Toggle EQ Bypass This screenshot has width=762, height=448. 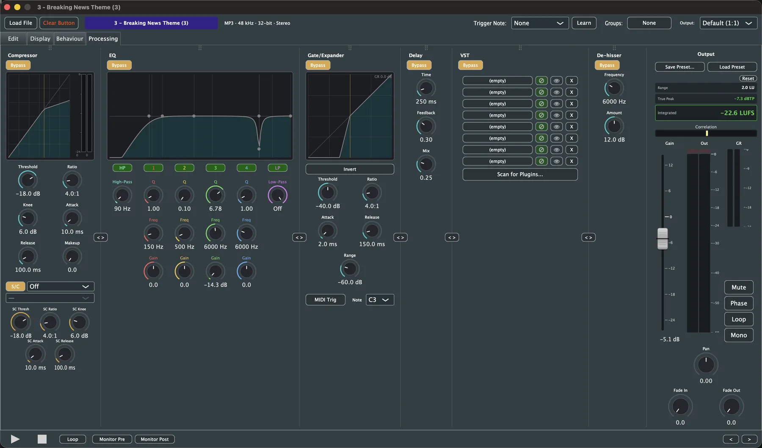click(119, 65)
